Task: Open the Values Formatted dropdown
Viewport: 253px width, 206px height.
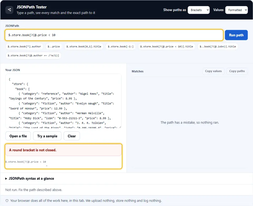Action: (236, 10)
